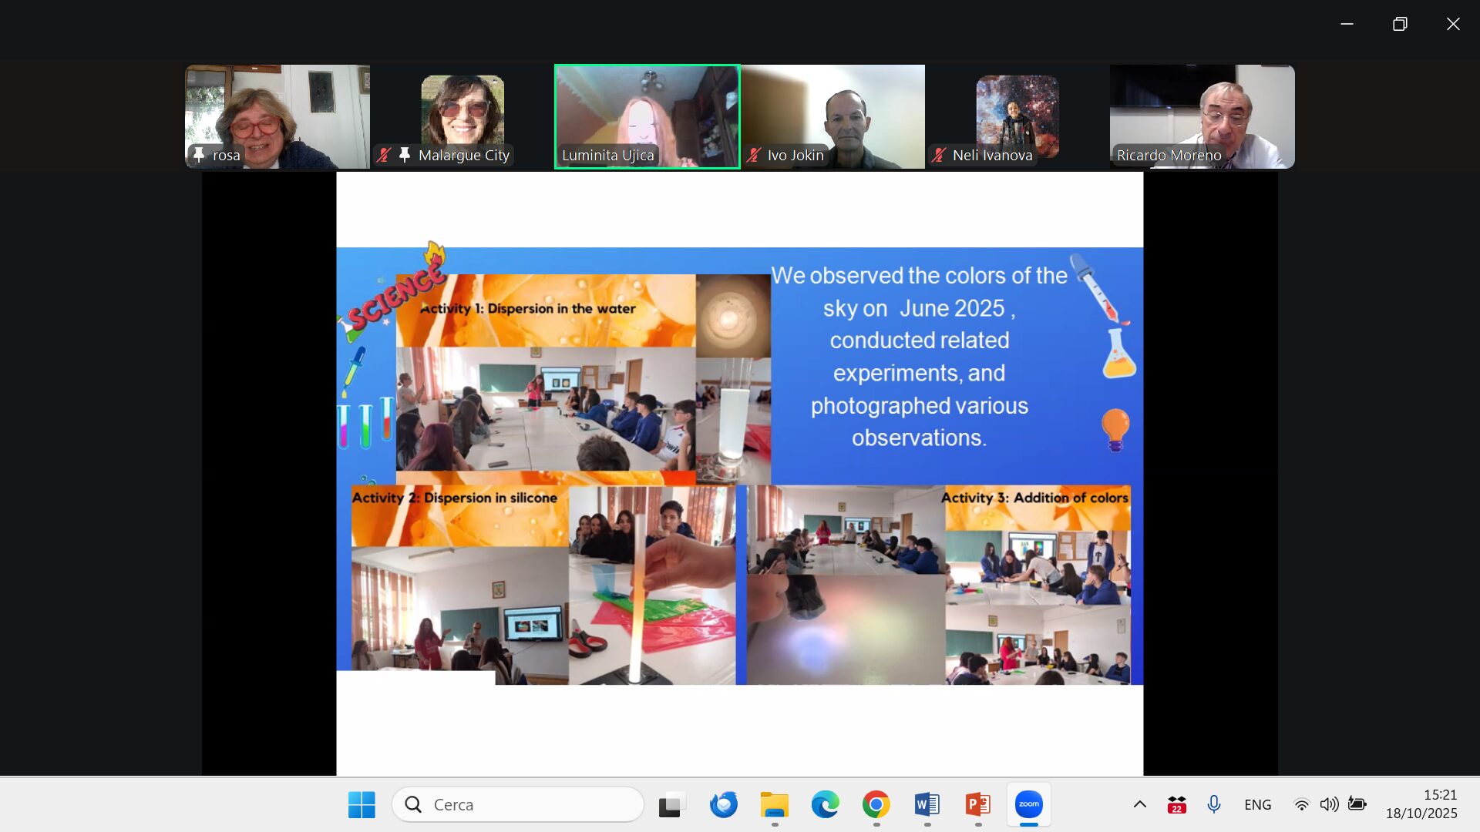Toggle the system tray microphone icon

(1214, 804)
